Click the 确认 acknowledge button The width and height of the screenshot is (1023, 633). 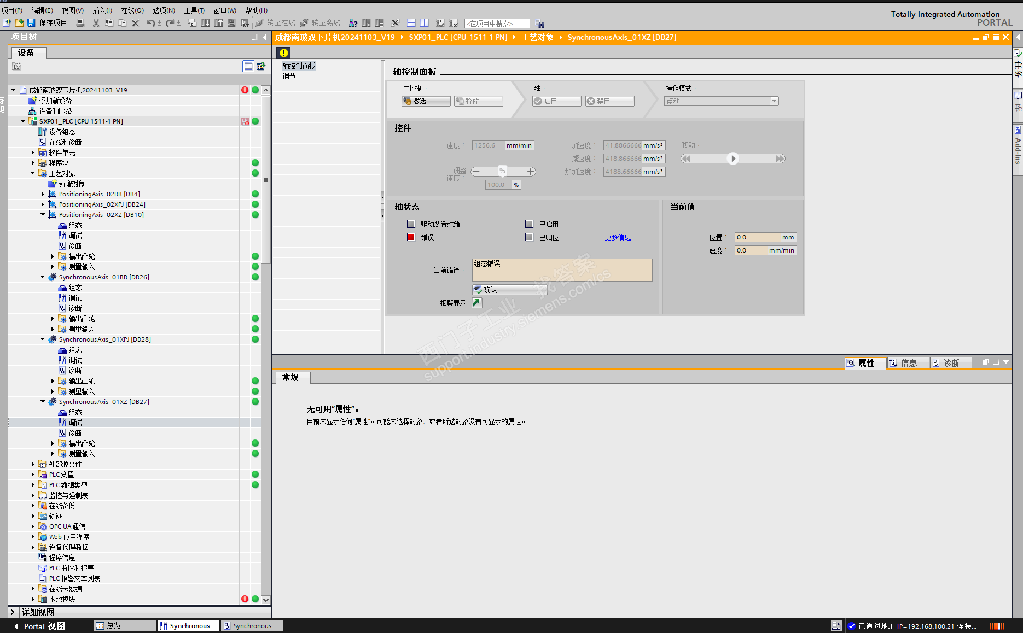[510, 290]
